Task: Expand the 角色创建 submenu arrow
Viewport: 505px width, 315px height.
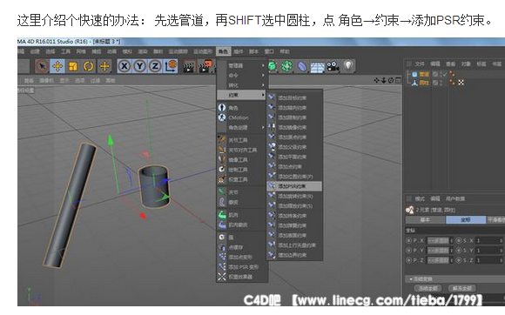Action: coord(263,127)
